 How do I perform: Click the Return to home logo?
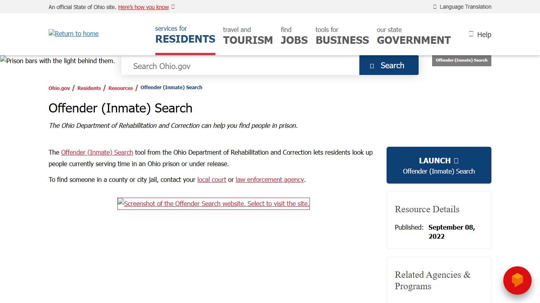coord(74,34)
